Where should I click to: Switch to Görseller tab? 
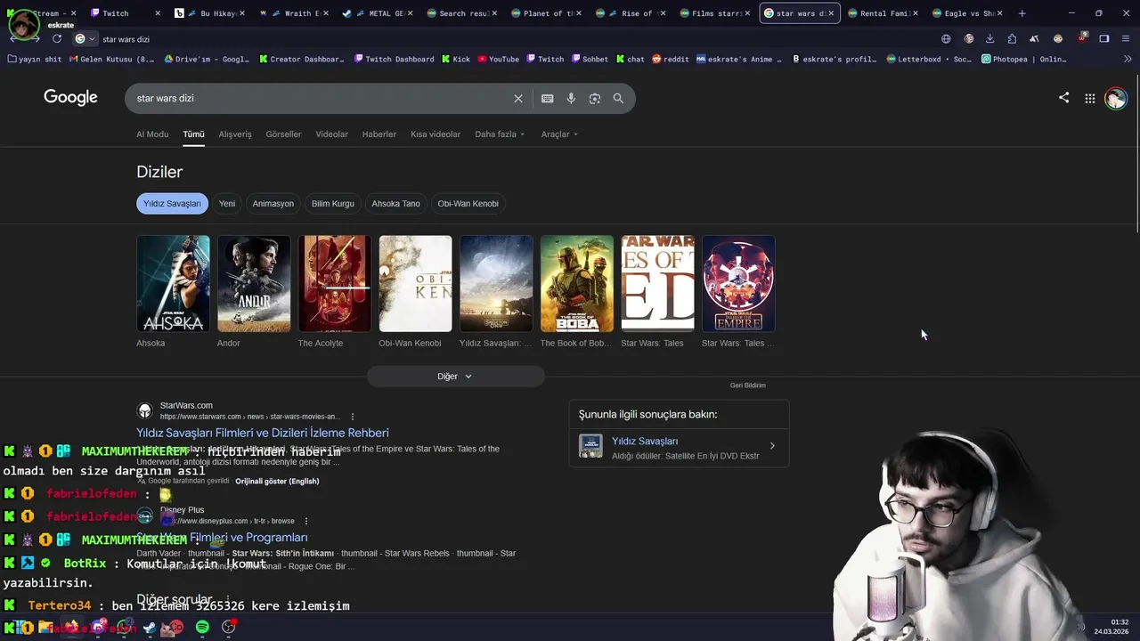pyautogui.click(x=283, y=134)
